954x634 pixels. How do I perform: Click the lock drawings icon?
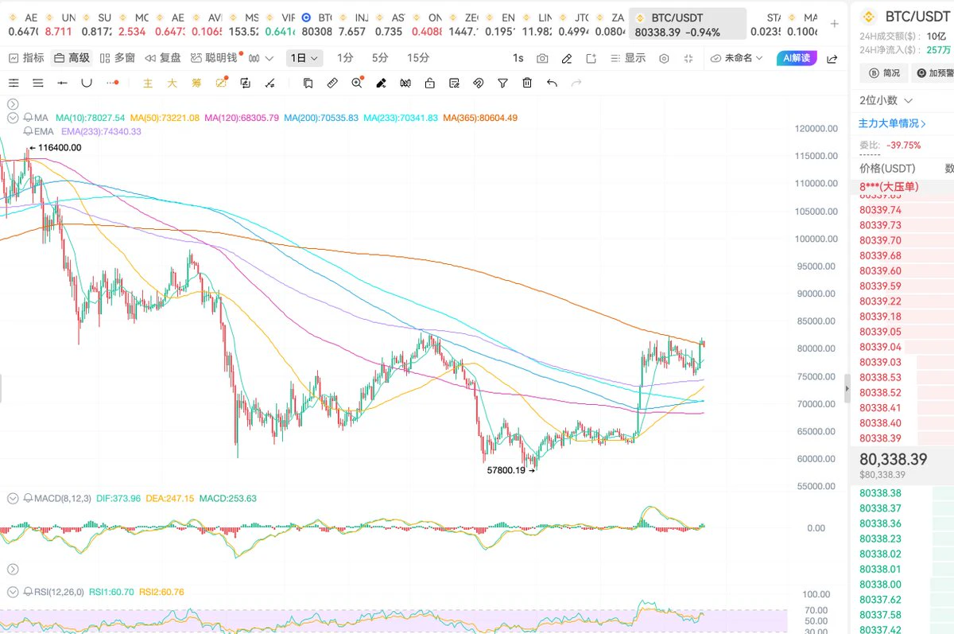[429, 83]
